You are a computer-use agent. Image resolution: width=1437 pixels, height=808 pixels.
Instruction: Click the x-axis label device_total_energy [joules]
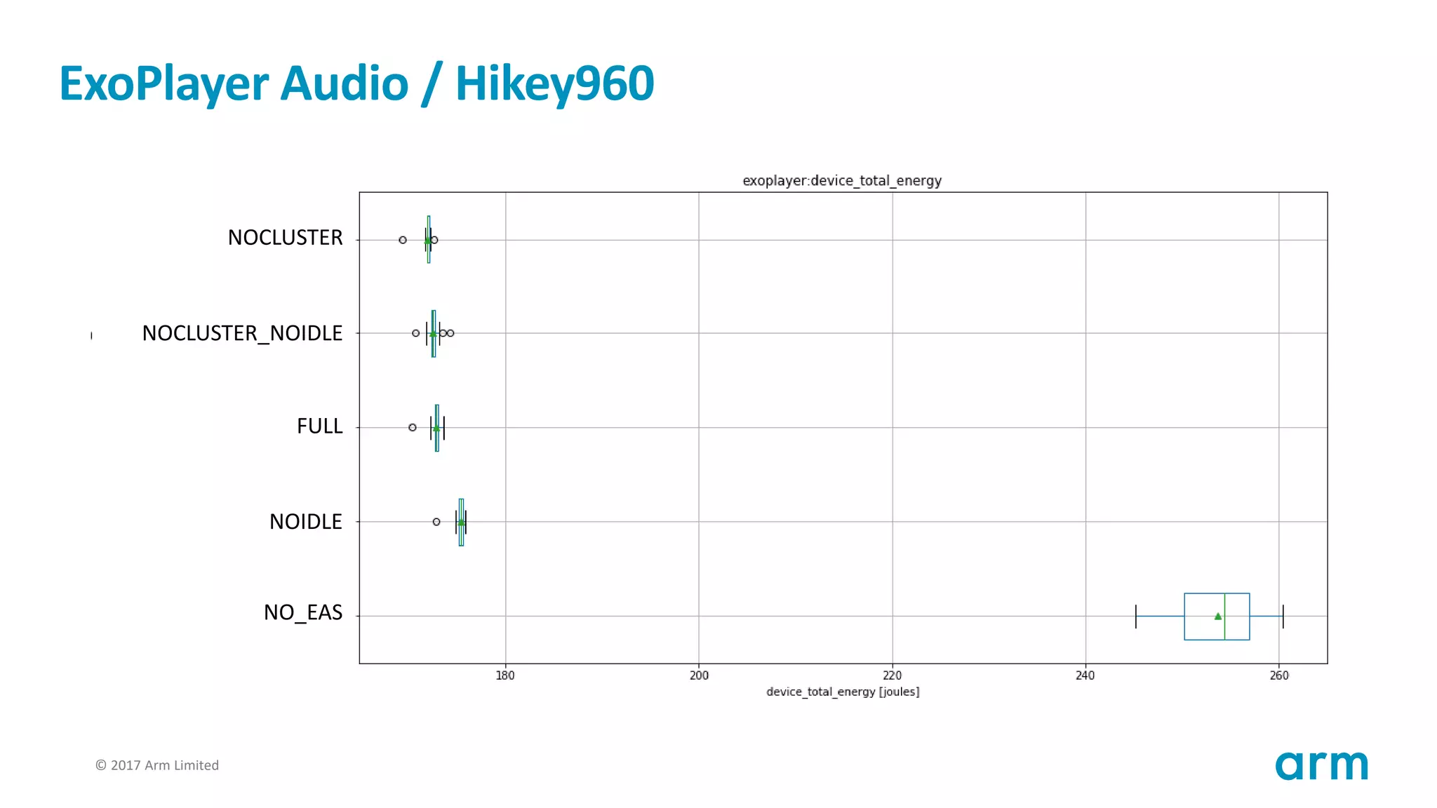843,692
